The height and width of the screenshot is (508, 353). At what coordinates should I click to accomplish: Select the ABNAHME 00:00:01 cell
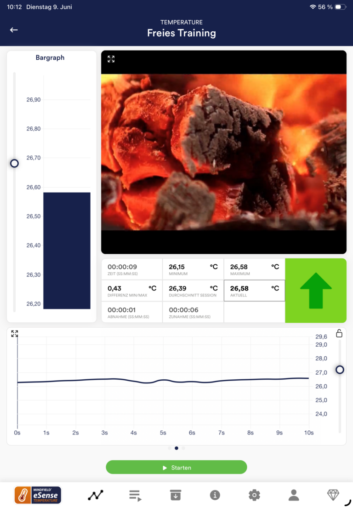coord(132,312)
